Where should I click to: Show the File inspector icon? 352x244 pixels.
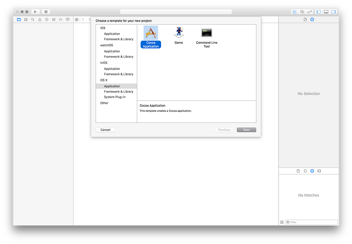(305, 19)
